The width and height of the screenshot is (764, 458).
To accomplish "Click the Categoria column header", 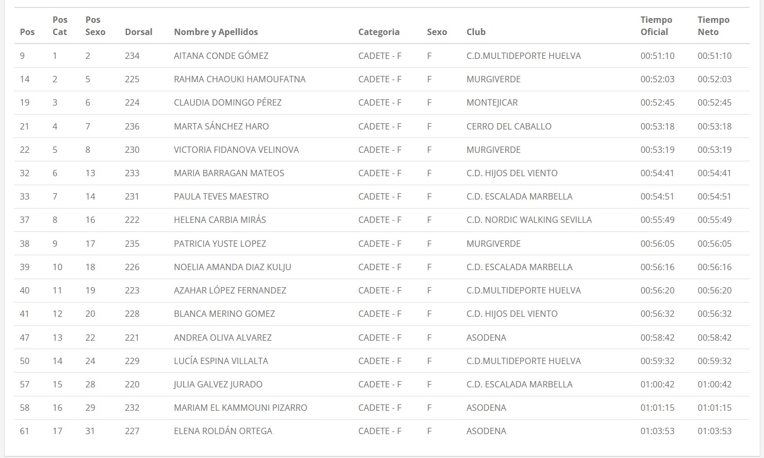I will [379, 32].
